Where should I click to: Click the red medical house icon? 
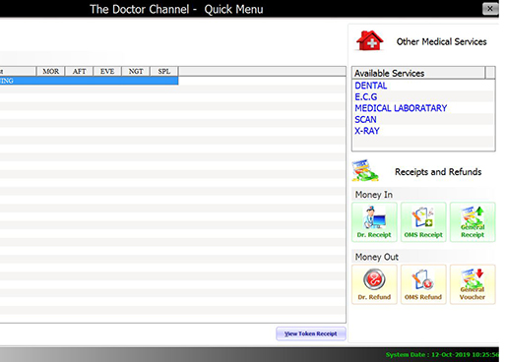(x=370, y=40)
